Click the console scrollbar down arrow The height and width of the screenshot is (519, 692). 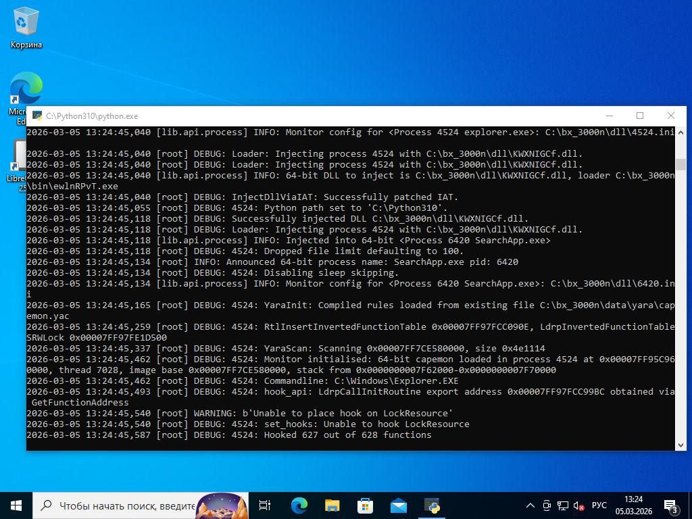tap(681, 445)
